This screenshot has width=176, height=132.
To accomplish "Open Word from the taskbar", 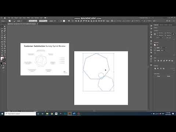I will pyautogui.click(x=74, y=114).
